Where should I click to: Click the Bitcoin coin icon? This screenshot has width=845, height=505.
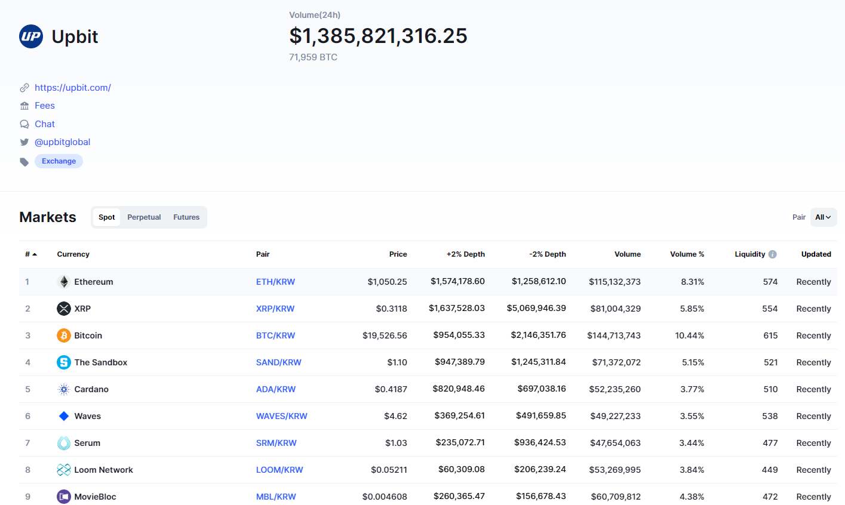pyautogui.click(x=64, y=335)
